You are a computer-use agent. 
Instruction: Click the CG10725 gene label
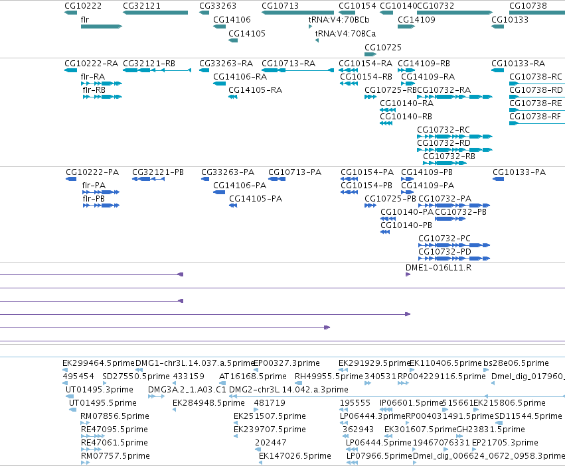[382, 48]
